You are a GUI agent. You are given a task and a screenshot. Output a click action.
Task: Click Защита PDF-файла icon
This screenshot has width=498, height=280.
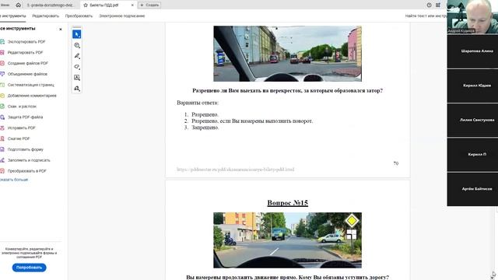coord(2,117)
